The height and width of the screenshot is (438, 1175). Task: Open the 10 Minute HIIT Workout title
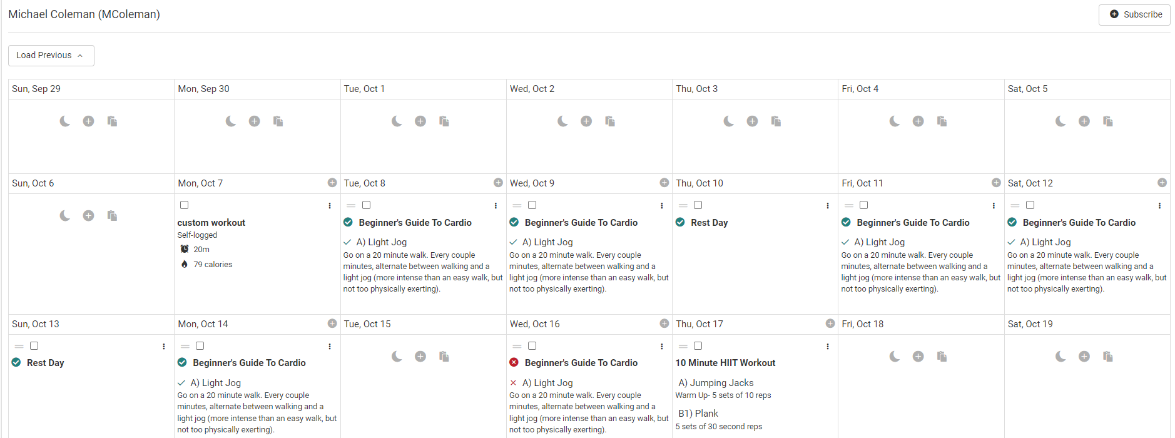[725, 363]
